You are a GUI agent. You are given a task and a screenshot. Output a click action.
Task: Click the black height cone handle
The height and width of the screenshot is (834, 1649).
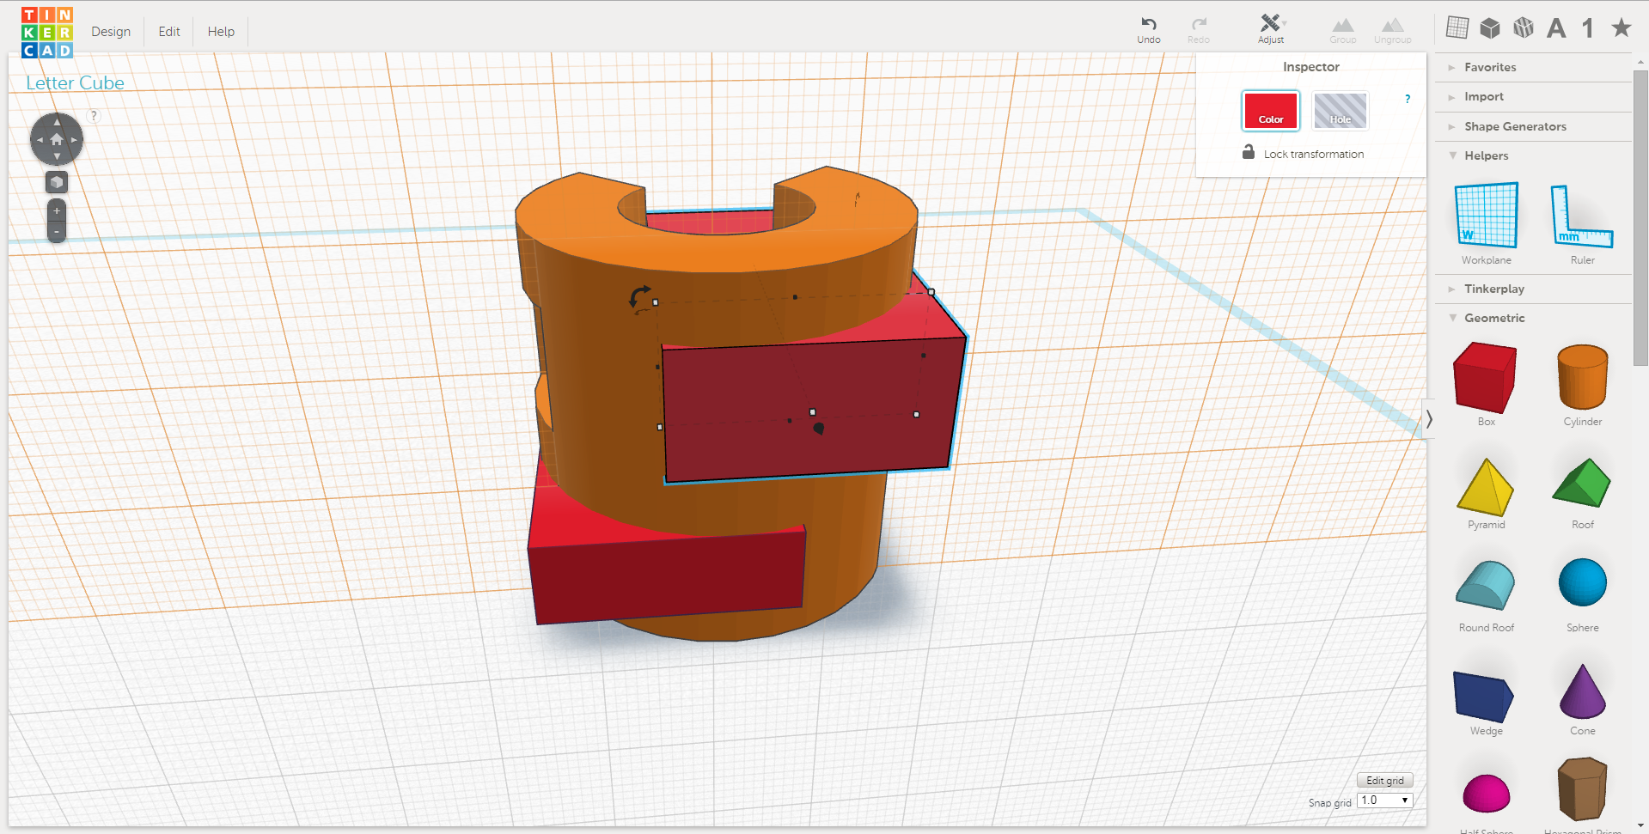(819, 428)
